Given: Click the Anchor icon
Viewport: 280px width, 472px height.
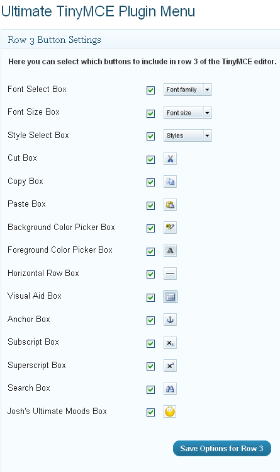Looking at the screenshot, I should click(170, 319).
